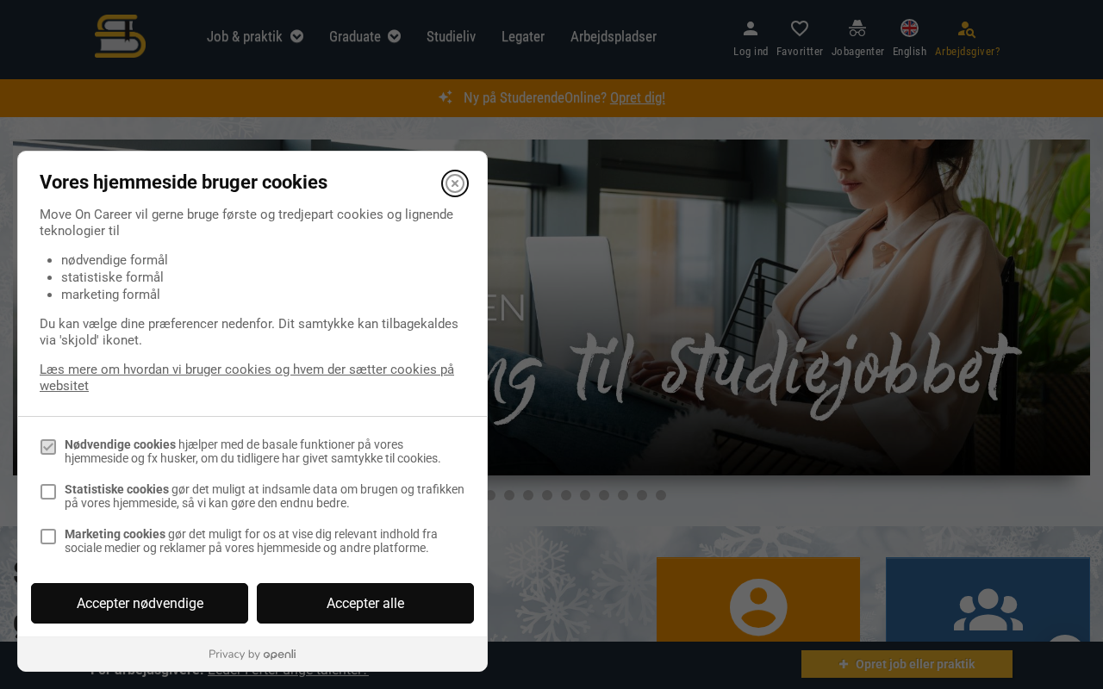Screen dimensions: 1103x689
Task: Click the orange profile tile icon
Action: click(758, 607)
